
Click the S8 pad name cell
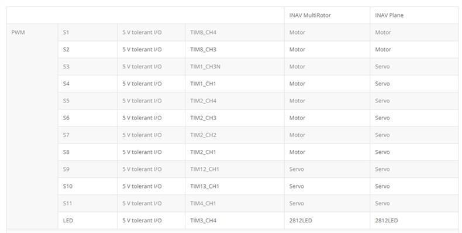click(88, 152)
